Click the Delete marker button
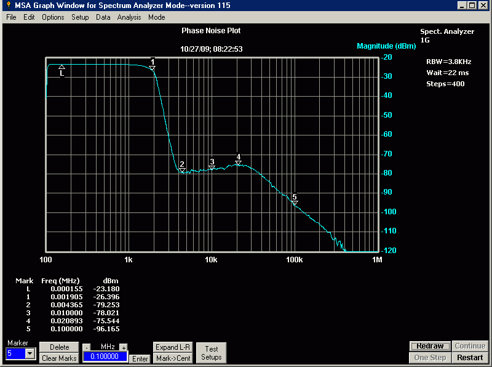The image size is (492, 367). pyautogui.click(x=59, y=347)
